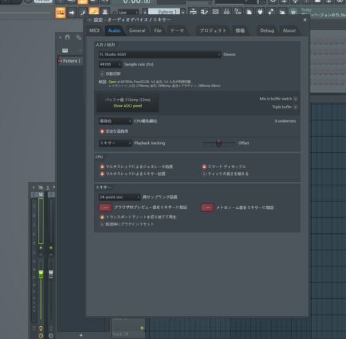Screen dimensions: 346x339
Task: Click the shopping cart icon in toolbar
Action: pos(293,11)
